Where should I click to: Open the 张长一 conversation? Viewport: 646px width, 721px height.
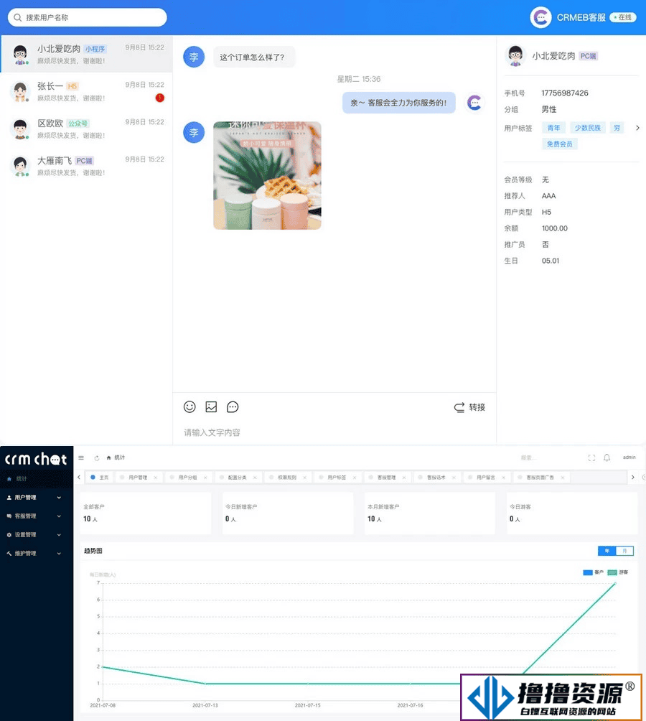pyautogui.click(x=86, y=91)
